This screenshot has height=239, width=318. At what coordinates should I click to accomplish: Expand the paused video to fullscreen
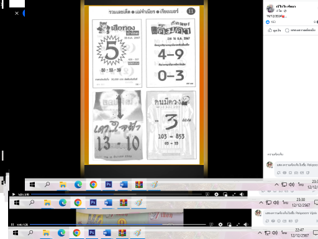(x=234, y=194)
